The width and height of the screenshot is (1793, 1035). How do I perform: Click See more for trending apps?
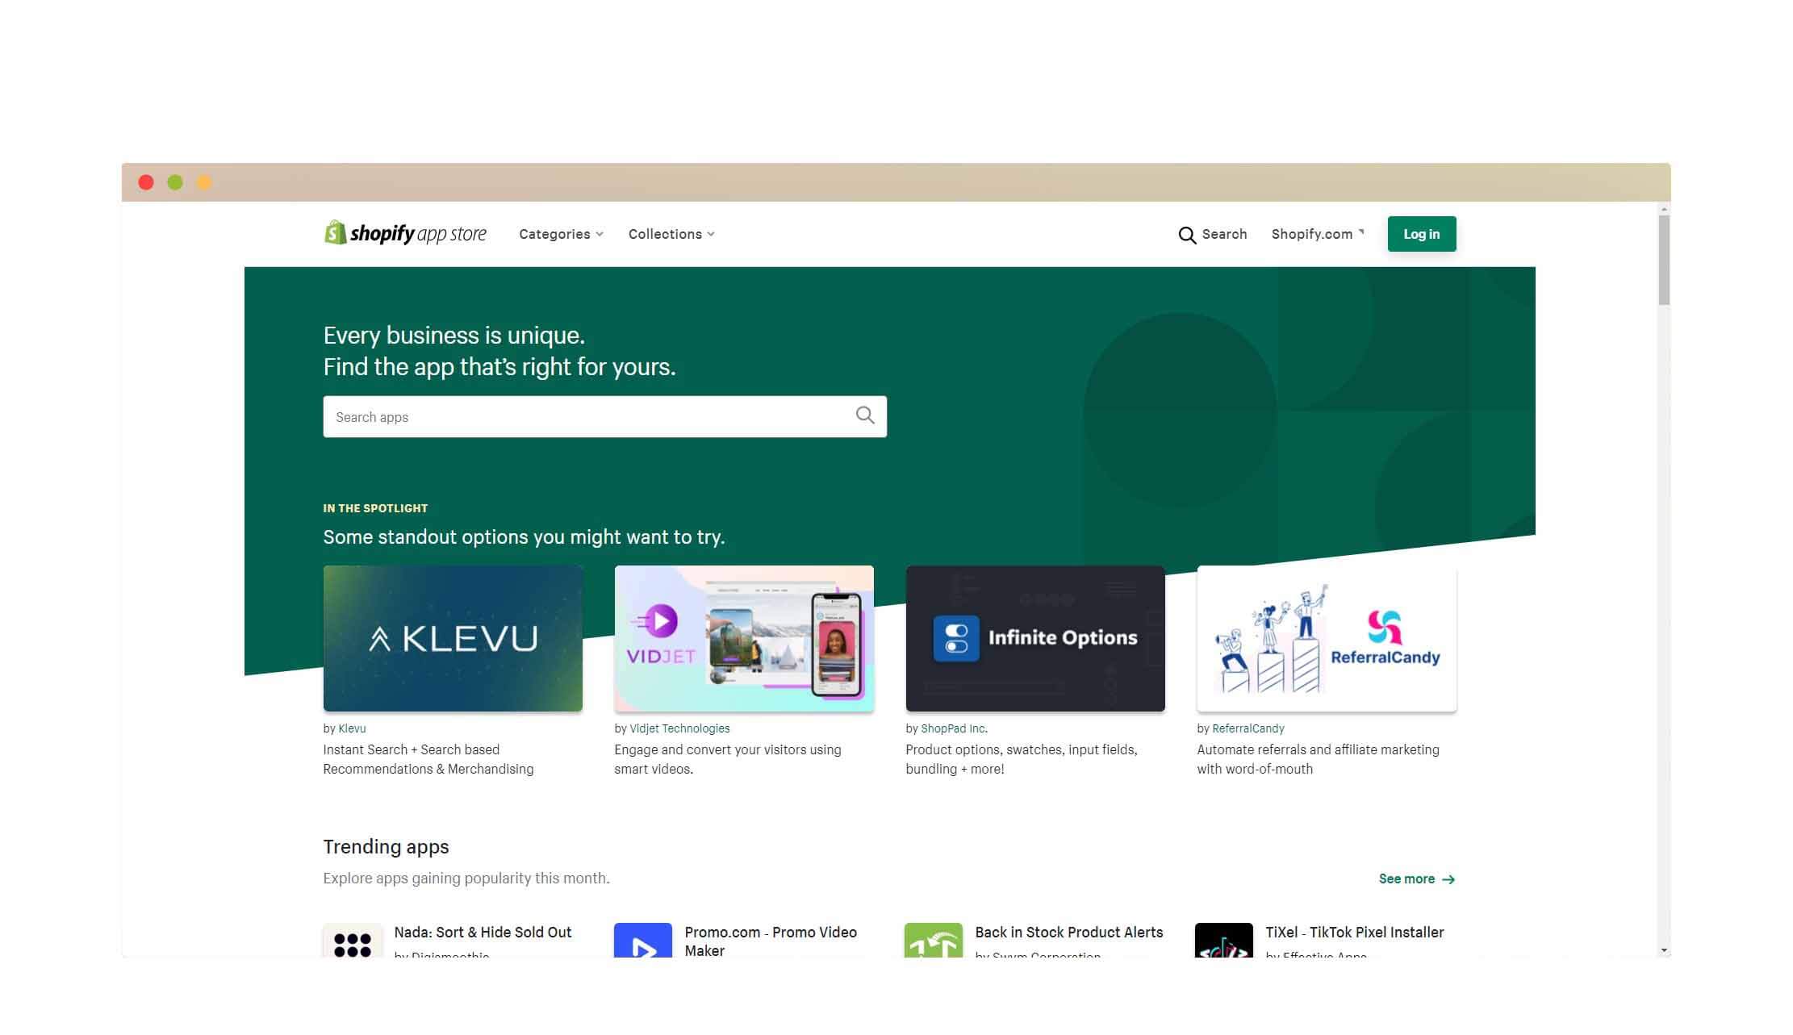pyautogui.click(x=1417, y=878)
